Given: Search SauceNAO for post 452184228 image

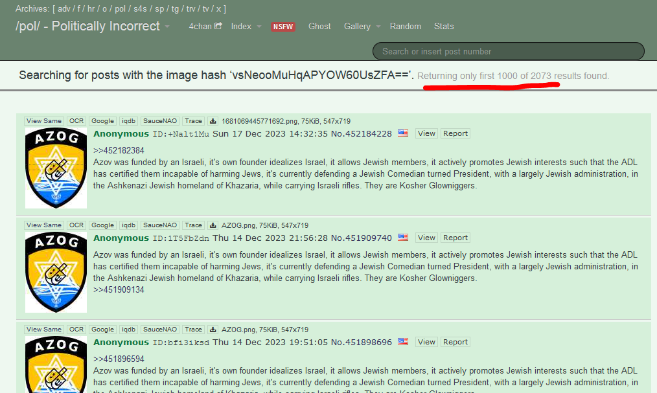Looking at the screenshot, I should 160,121.
